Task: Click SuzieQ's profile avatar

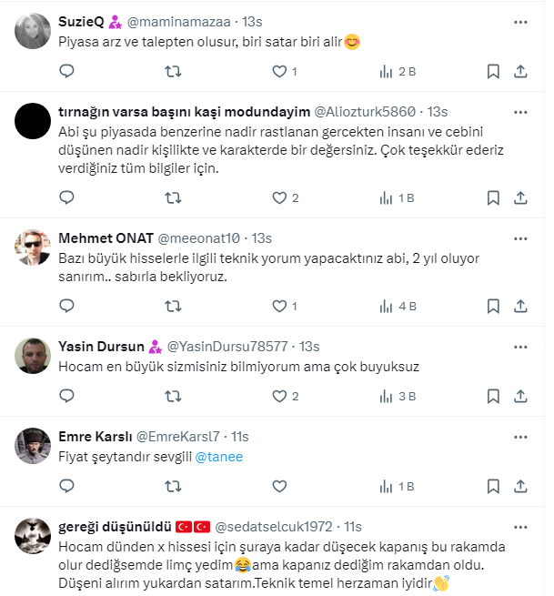Action: pos(33,30)
